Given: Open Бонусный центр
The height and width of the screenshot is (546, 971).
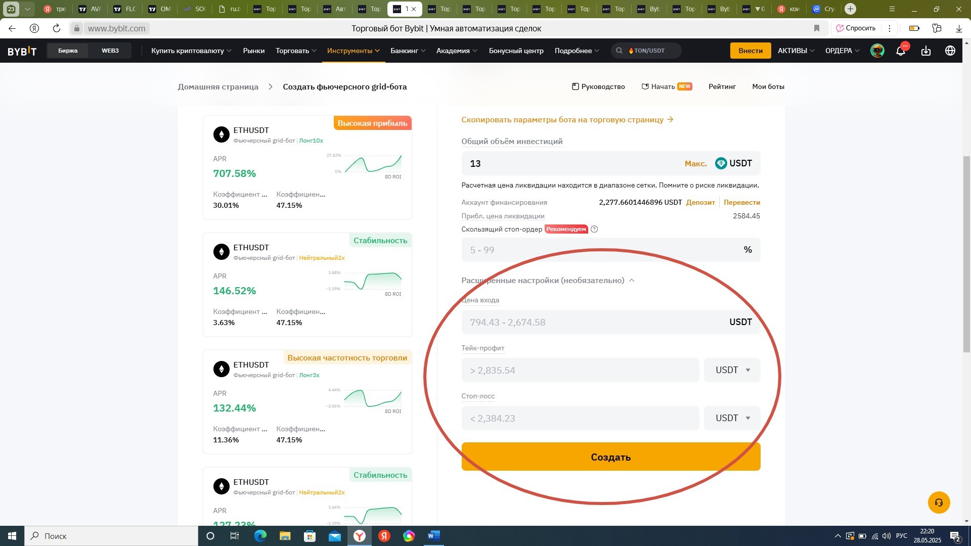Looking at the screenshot, I should tap(516, 51).
